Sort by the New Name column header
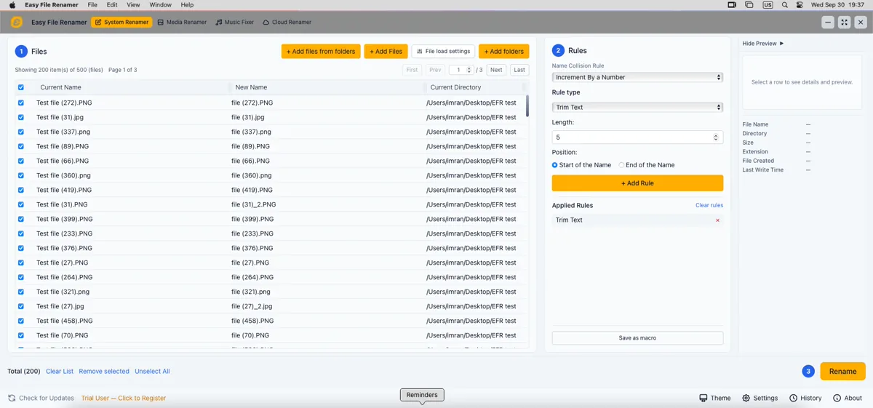Image resolution: width=873 pixels, height=408 pixels. coord(251,87)
